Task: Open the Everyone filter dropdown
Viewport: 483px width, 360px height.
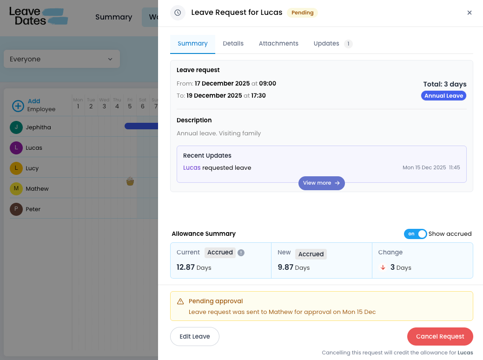Action: 61,59
